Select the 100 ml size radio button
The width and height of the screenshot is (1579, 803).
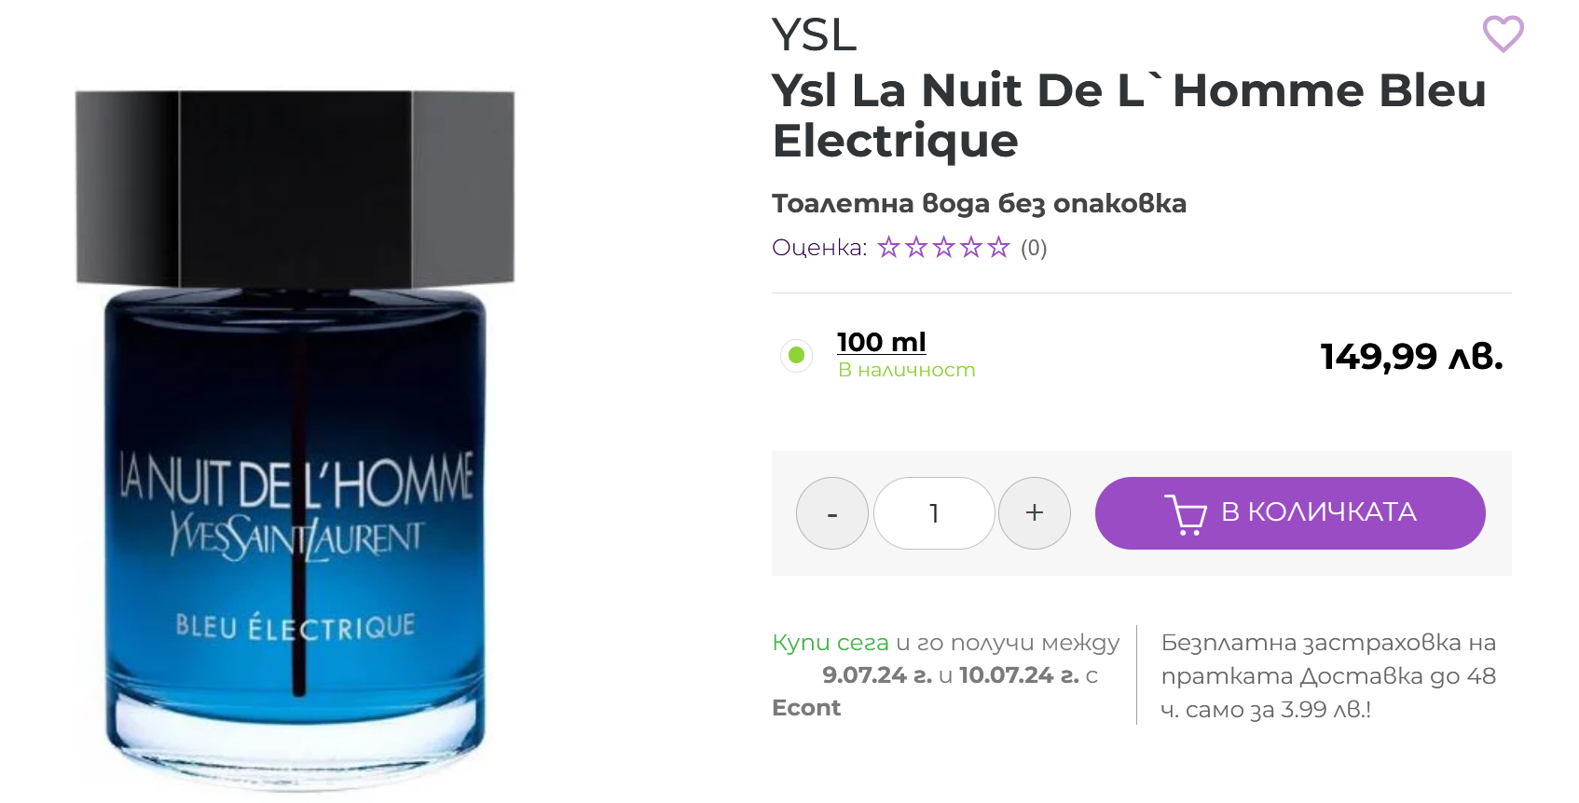pos(797,355)
